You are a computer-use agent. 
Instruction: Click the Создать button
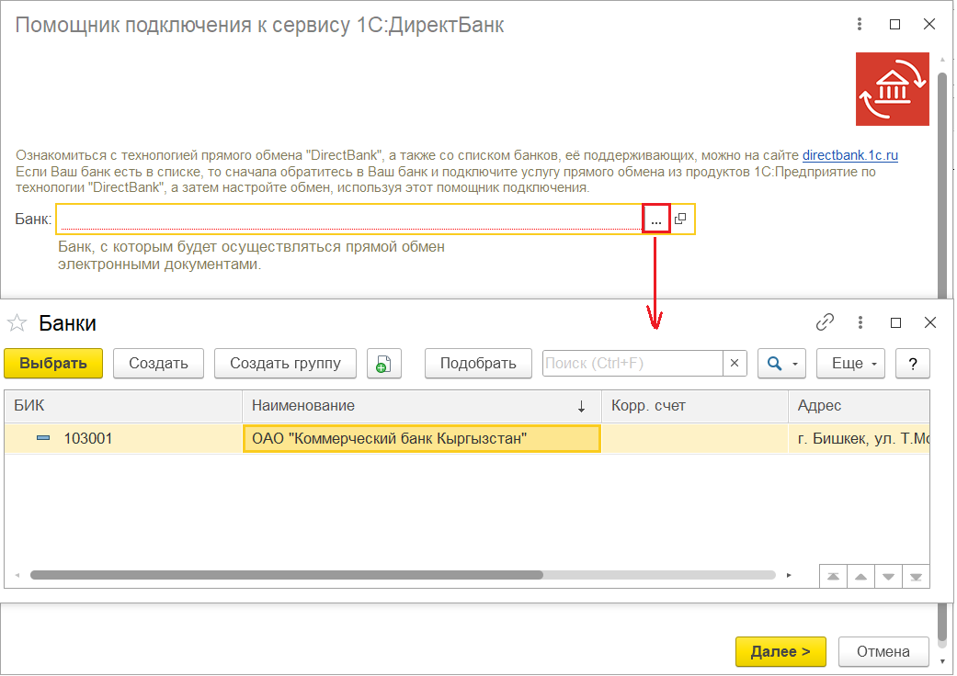pyautogui.click(x=158, y=364)
